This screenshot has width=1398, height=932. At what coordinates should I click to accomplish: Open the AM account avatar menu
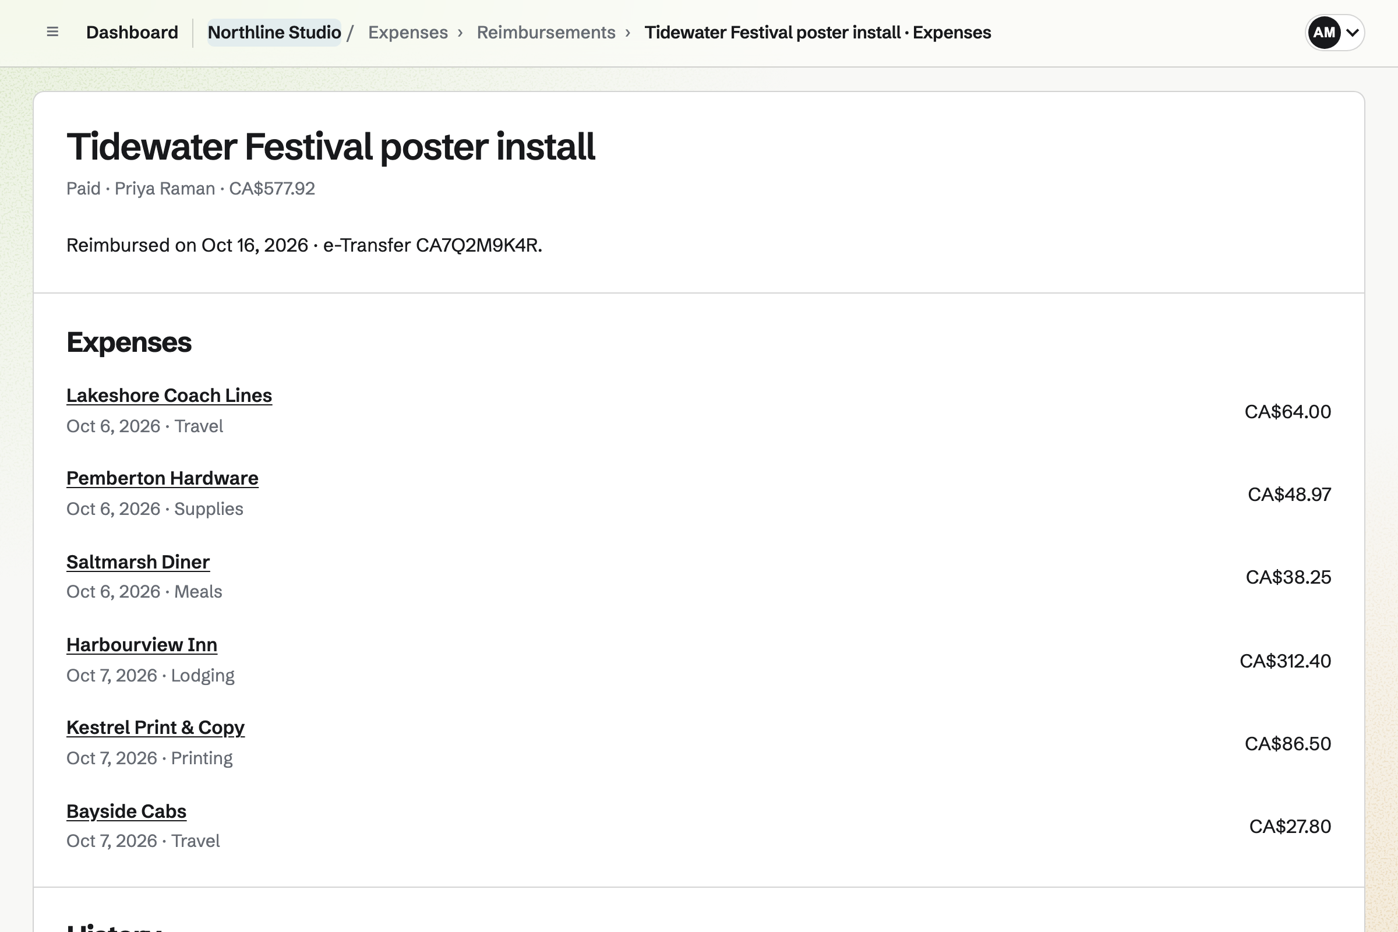1335,33
